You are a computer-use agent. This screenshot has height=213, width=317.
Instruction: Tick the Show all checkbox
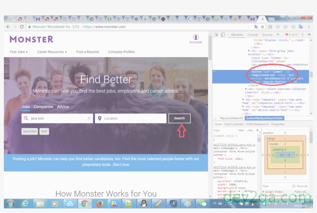pyautogui.click(x=293, y=186)
